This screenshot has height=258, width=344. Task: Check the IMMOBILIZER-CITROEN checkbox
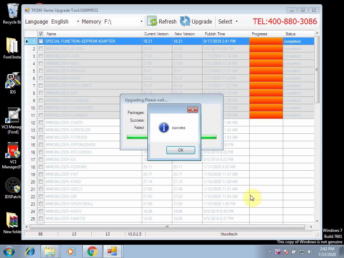pos(41,137)
